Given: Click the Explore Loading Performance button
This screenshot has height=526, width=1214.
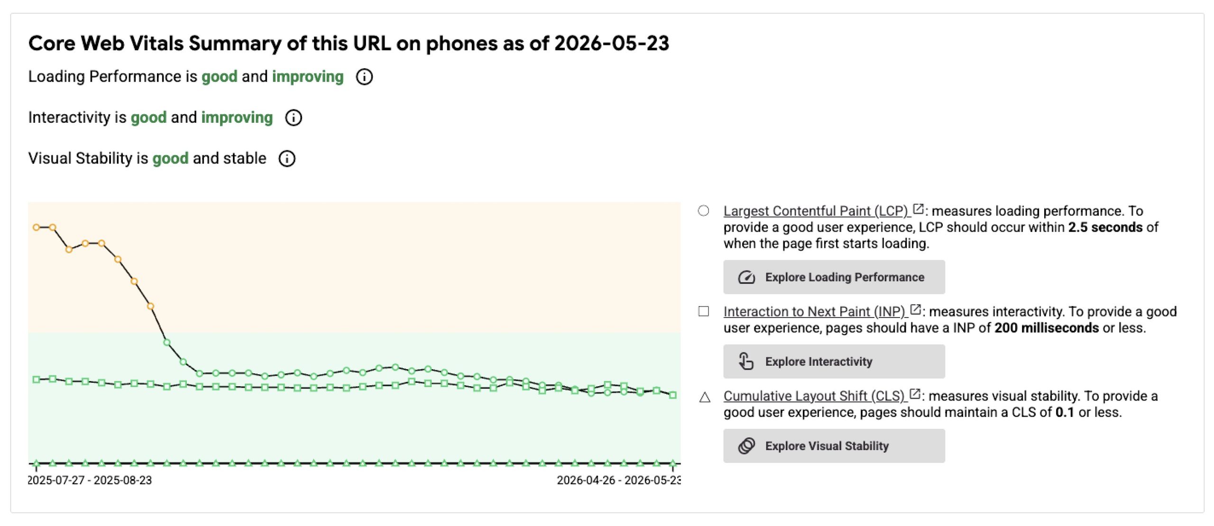Looking at the screenshot, I should coord(834,277).
